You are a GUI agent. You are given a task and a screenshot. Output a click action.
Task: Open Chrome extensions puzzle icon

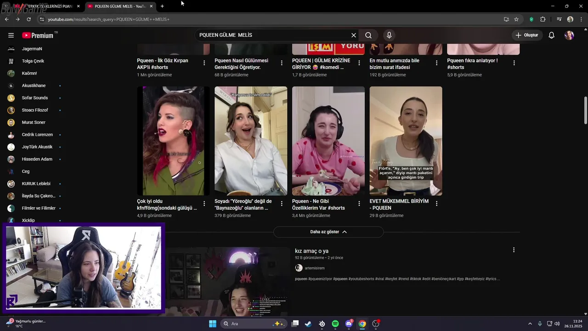(543, 19)
